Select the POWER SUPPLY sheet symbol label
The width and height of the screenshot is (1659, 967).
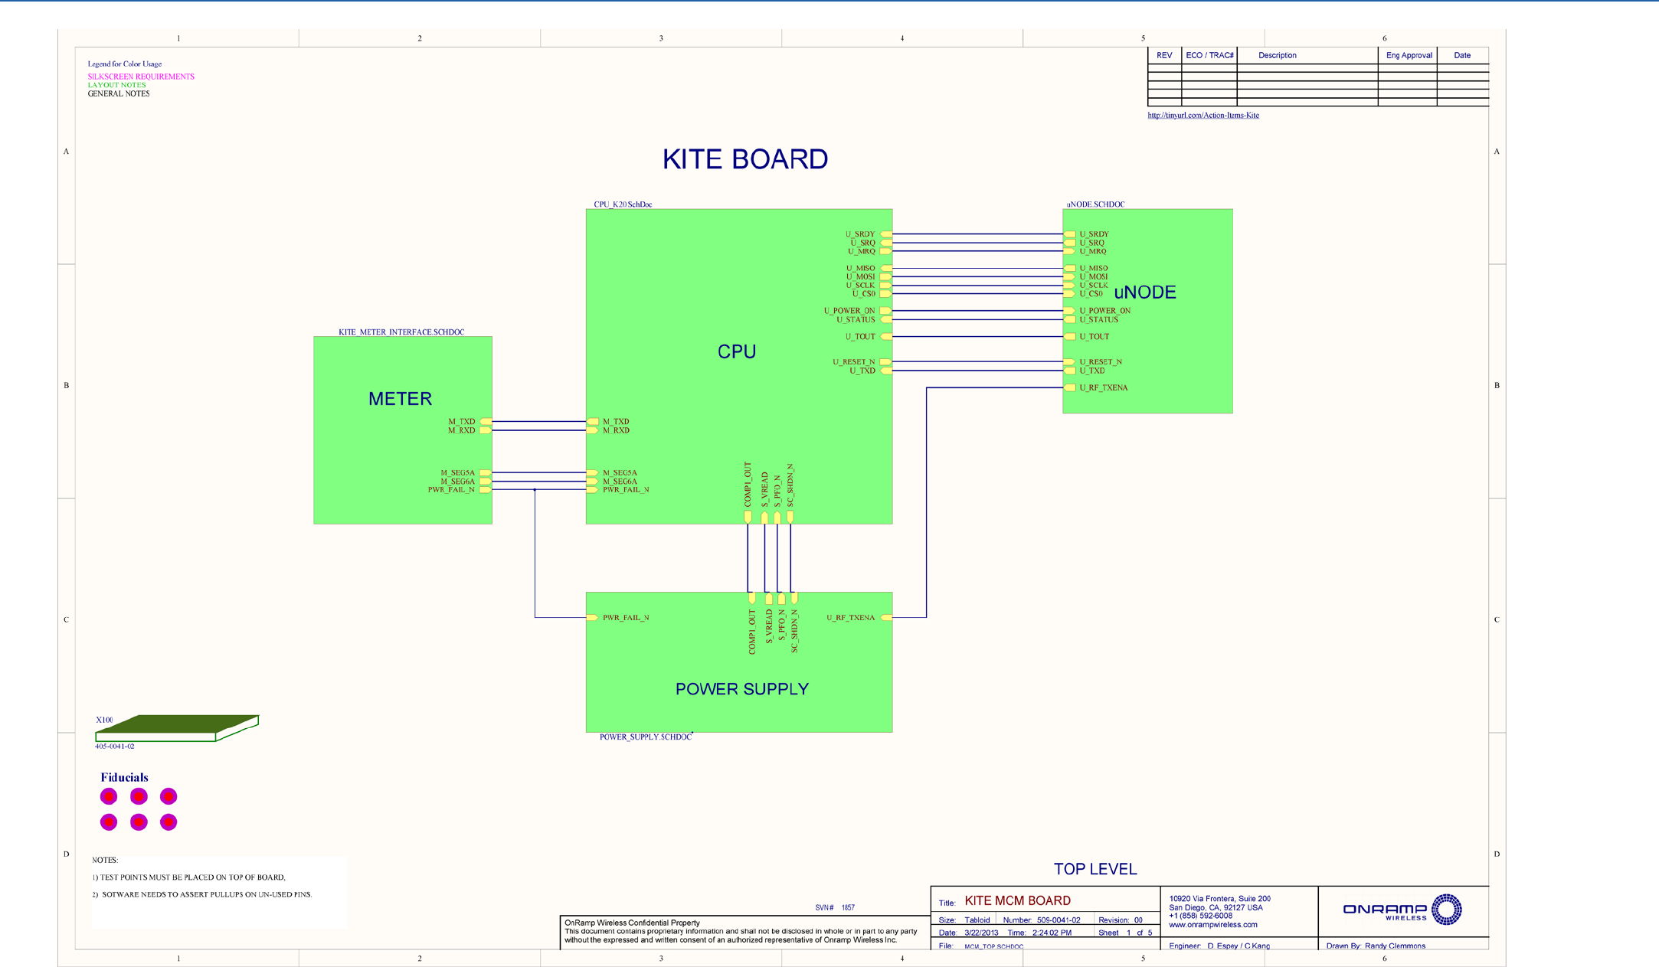click(x=741, y=689)
